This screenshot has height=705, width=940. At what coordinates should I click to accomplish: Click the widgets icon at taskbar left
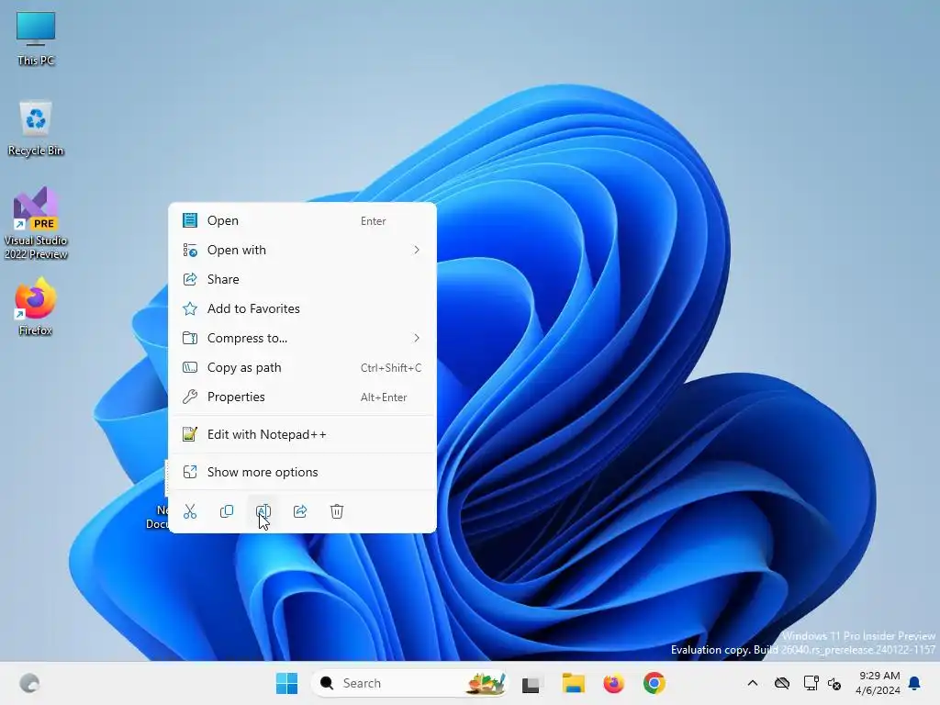tap(28, 683)
